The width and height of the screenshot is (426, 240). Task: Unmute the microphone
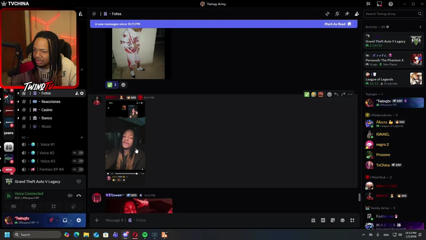[x=51, y=220]
